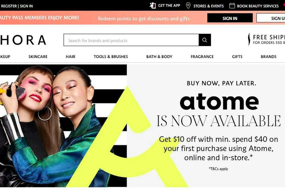Open Stores & Events link
The image size is (285, 190).
(x=208, y=6)
